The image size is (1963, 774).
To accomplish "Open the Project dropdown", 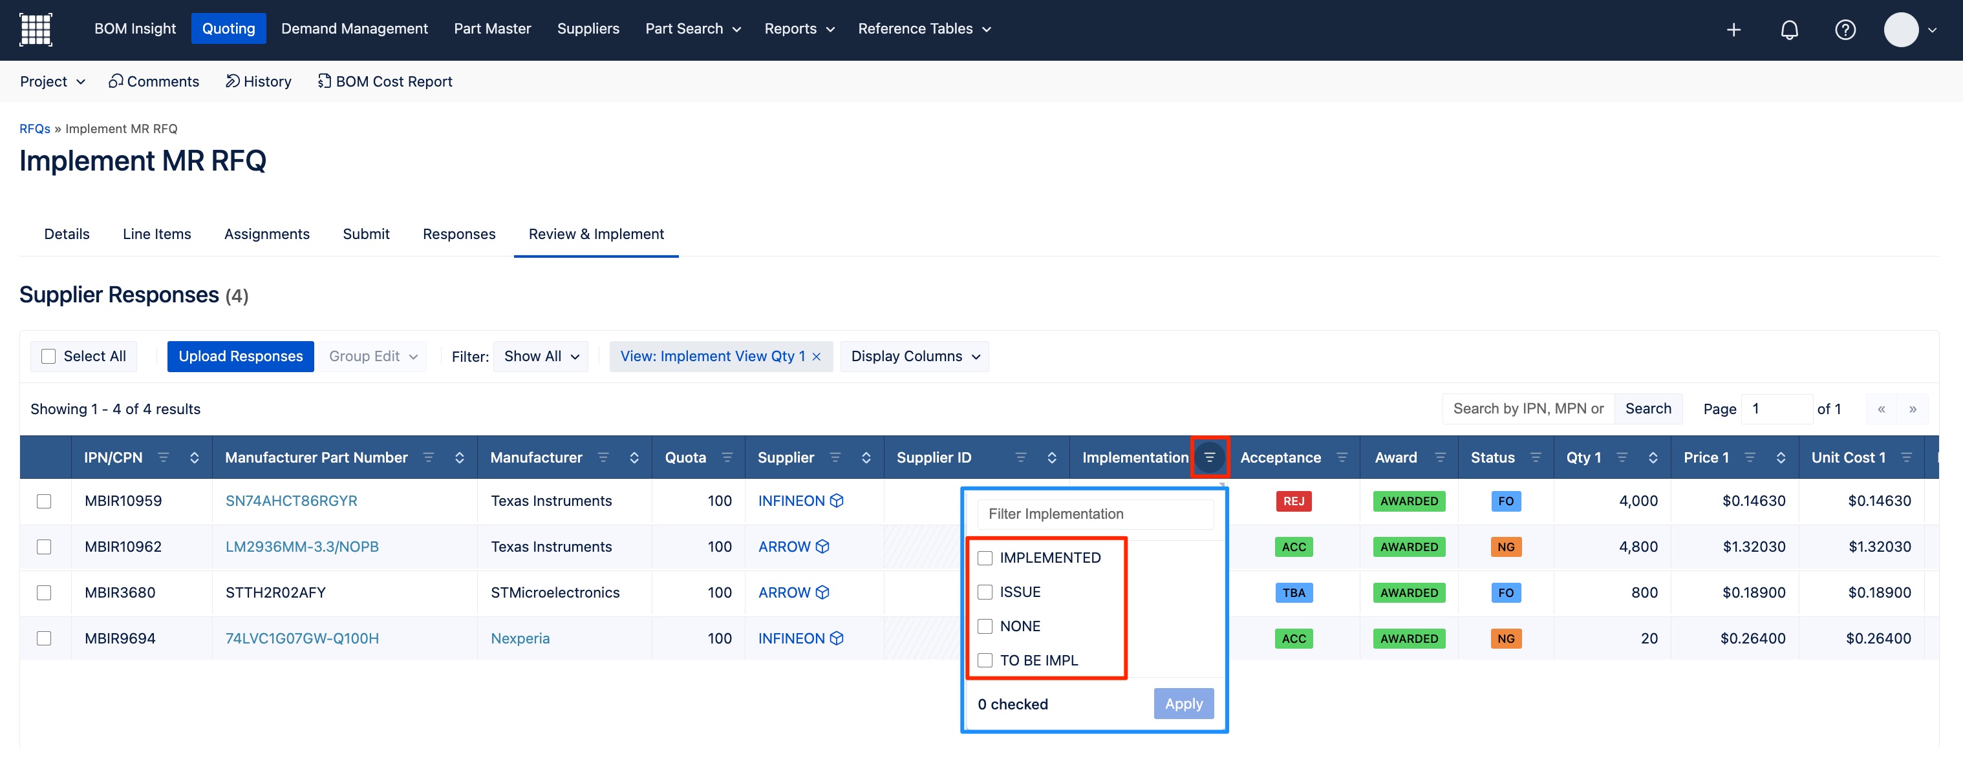I will (x=52, y=81).
